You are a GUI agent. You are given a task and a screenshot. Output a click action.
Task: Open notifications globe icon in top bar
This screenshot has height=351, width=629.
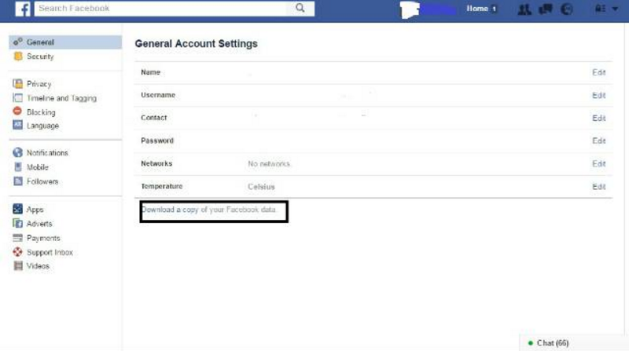(566, 9)
